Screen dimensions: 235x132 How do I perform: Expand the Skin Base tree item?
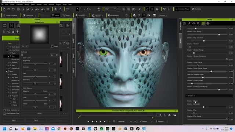click(x=8, y=84)
